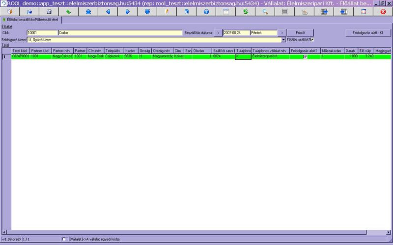Click the magnifier search toolbar icon
The width and height of the screenshot is (393, 245).
tap(265, 11)
